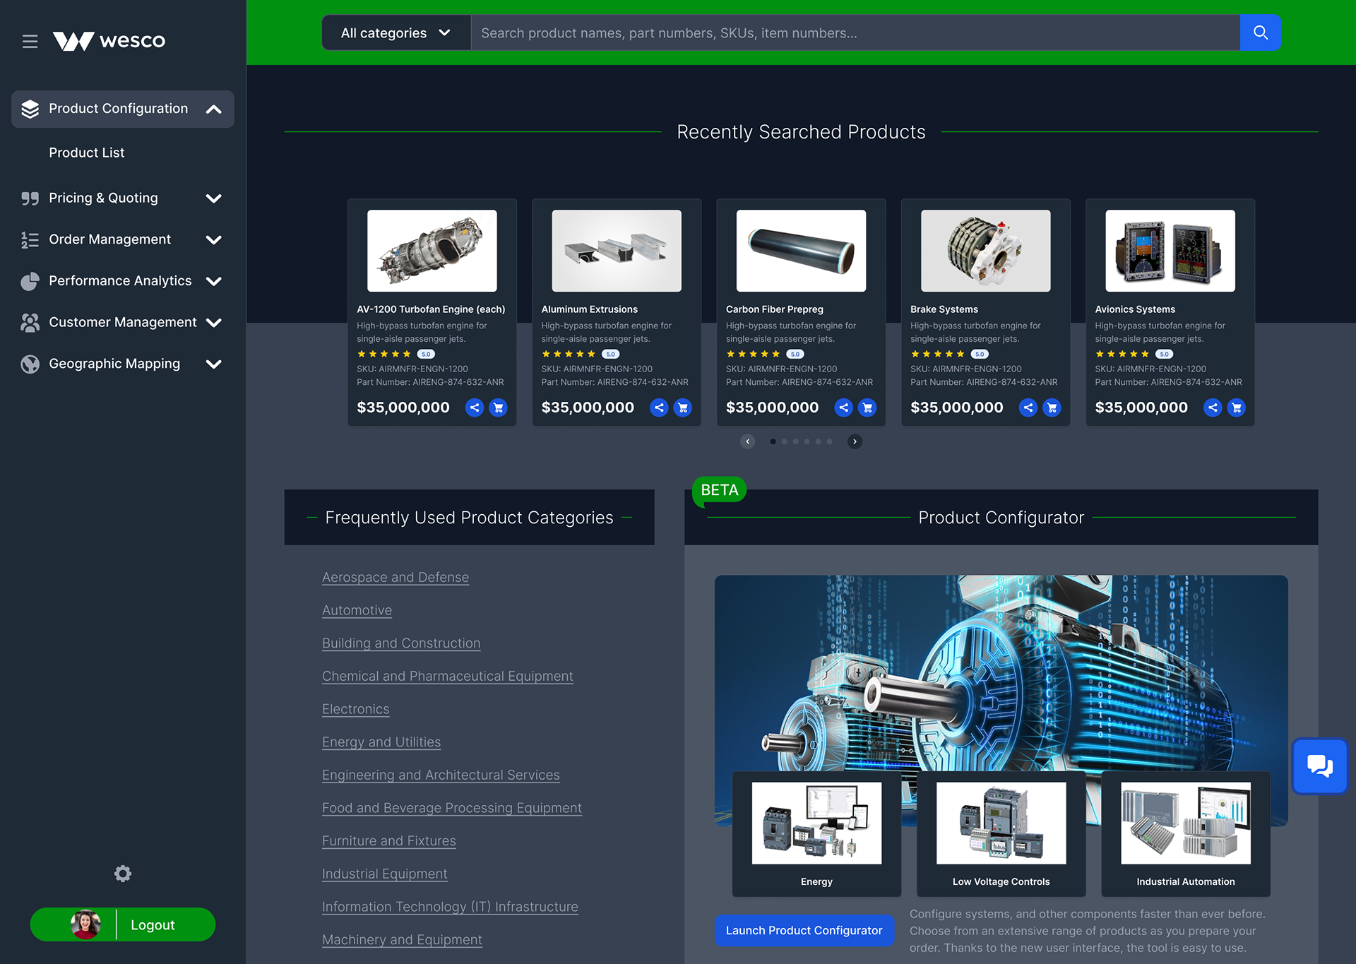Select the first carousel pagination dot
This screenshot has width=1356, height=964.
coord(773,441)
